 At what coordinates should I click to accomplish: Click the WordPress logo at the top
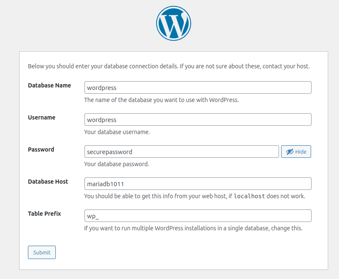174,23
